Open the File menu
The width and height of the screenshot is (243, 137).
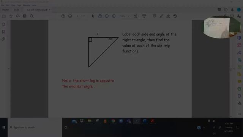tap(3, 5)
